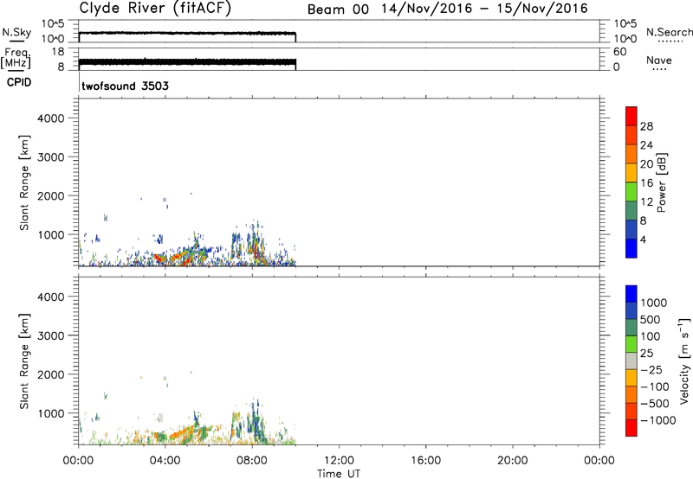Click the 'Time UT' axis title
Screen dimensions: 693x479
(339, 474)
